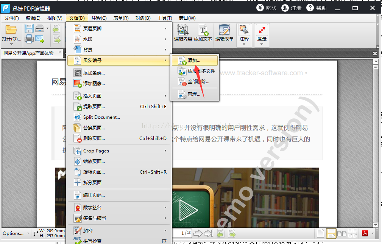Screen dimensions: 382x244
Task: Choose Split Document... menu item
Action: 119,117
